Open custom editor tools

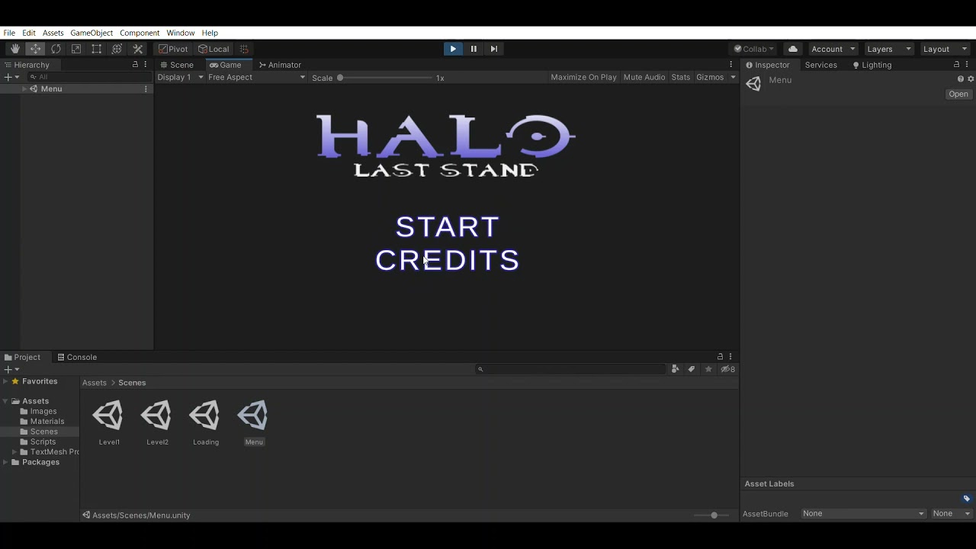(x=138, y=49)
